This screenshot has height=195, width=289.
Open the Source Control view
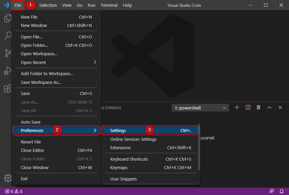(x=7, y=53)
